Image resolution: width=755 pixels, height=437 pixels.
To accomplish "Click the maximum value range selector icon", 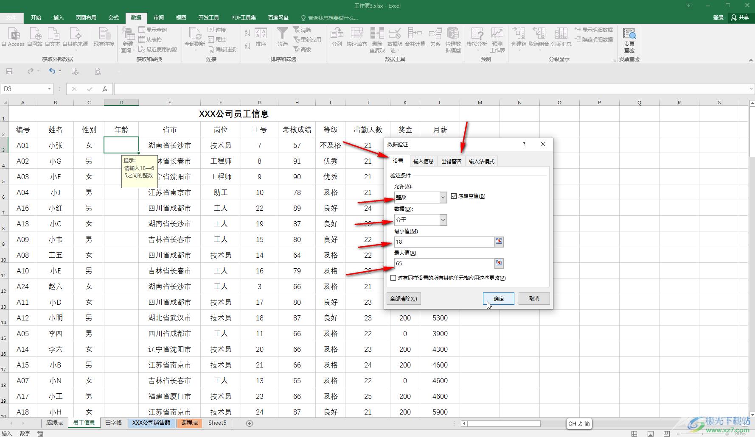I will point(499,263).
